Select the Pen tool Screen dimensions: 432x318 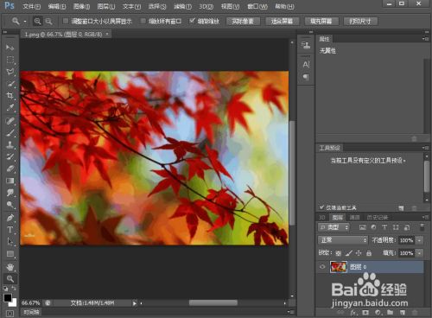10,218
